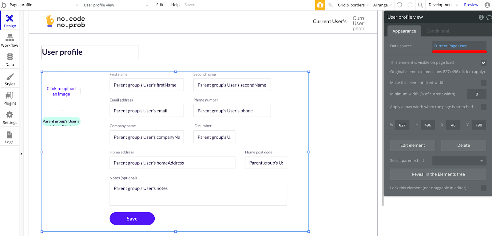Screen dimensions: 492x236
Task: Enable Make this element fixed-width
Action: [483, 83]
